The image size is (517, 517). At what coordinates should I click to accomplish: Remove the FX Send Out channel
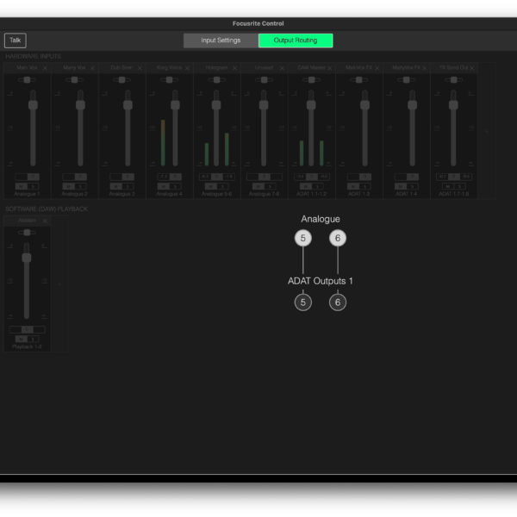point(472,67)
